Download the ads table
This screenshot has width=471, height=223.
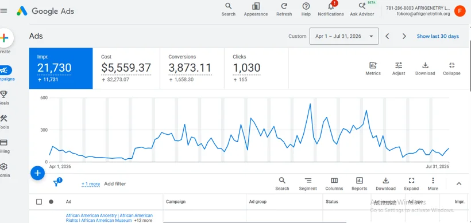click(x=385, y=184)
